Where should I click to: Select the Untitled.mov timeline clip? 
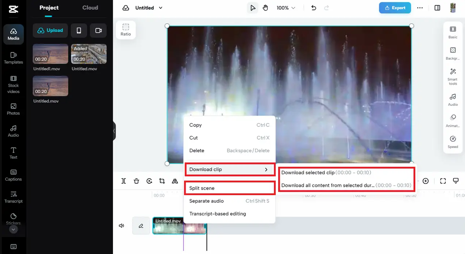tap(179, 226)
